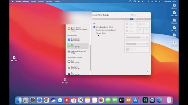Open Sistem Tercihleri menu
Screen dimensions: 188x105
(x=22, y=1)
